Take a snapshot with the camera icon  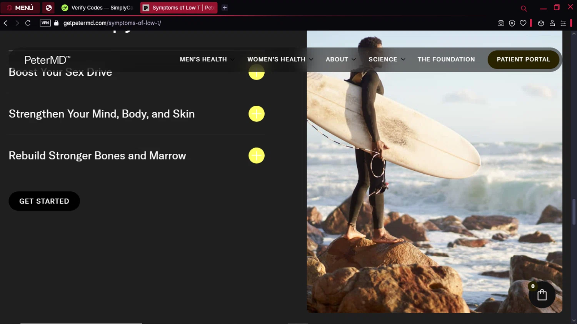tap(501, 23)
